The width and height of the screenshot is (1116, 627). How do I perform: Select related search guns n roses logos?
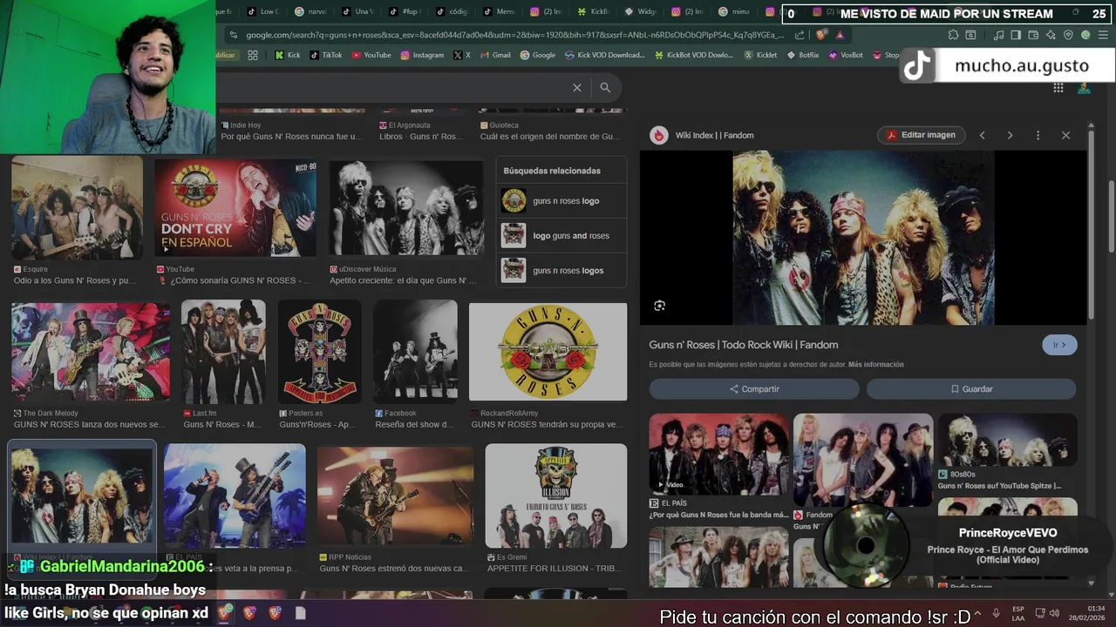click(x=561, y=271)
